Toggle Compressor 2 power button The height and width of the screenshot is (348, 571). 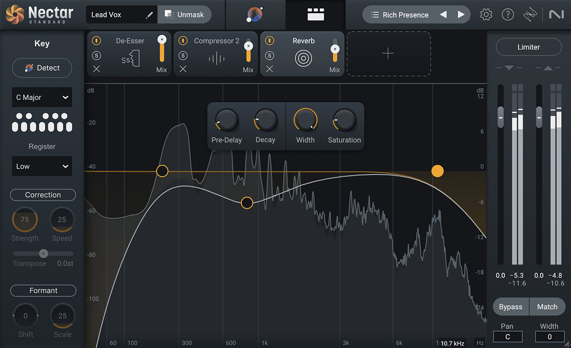coord(183,41)
